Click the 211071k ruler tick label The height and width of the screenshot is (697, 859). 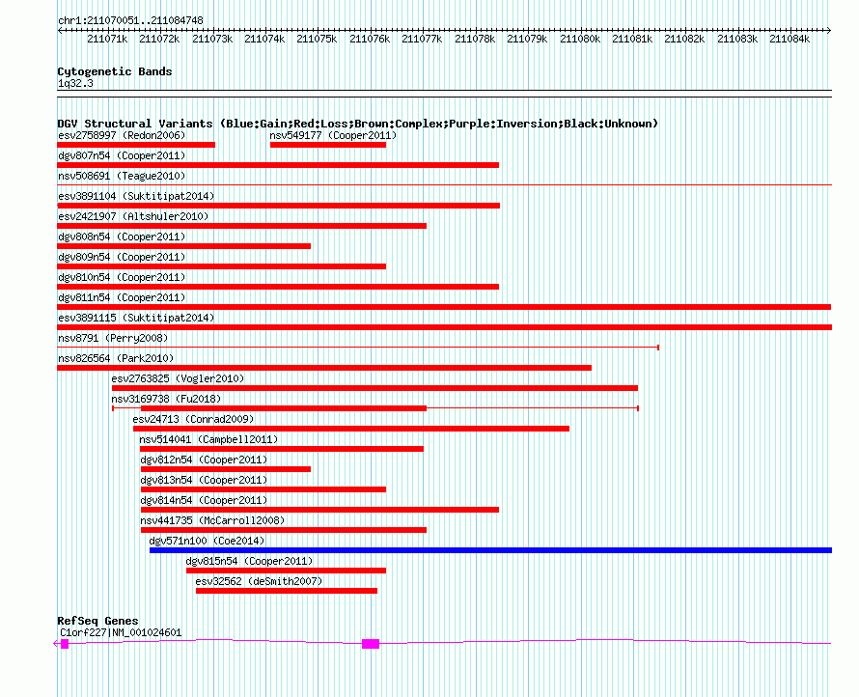pyautogui.click(x=107, y=39)
